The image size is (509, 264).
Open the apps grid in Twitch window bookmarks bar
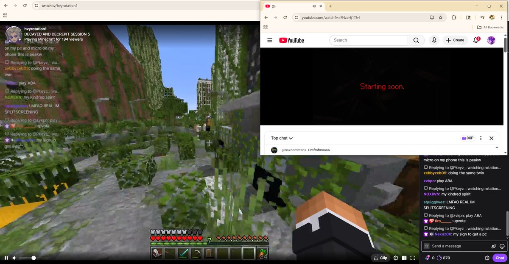tap(5, 15)
